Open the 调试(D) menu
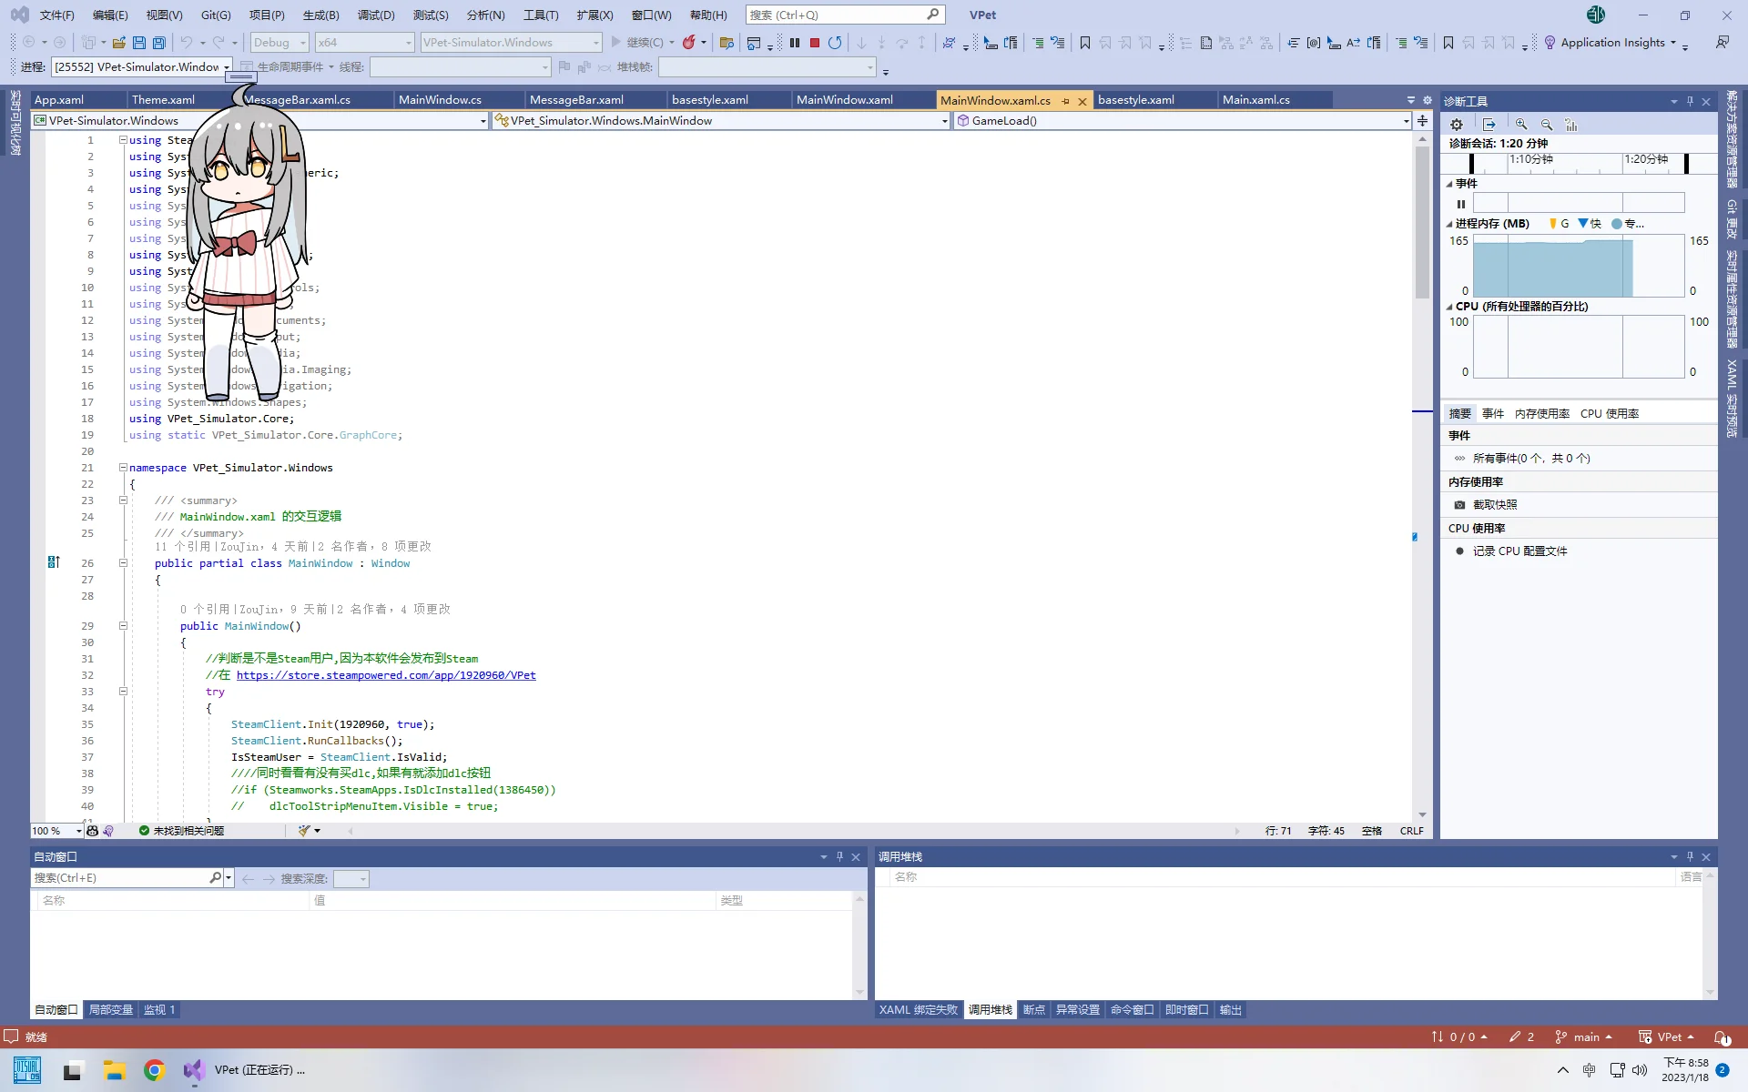The image size is (1748, 1092). pyautogui.click(x=376, y=15)
